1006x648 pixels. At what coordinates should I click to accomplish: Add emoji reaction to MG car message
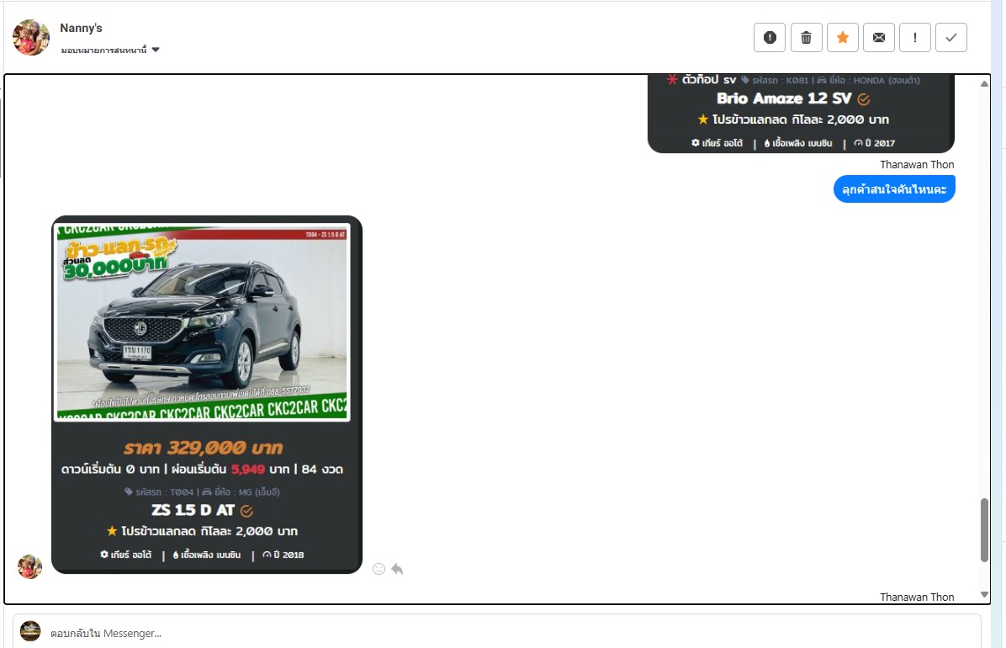(379, 569)
